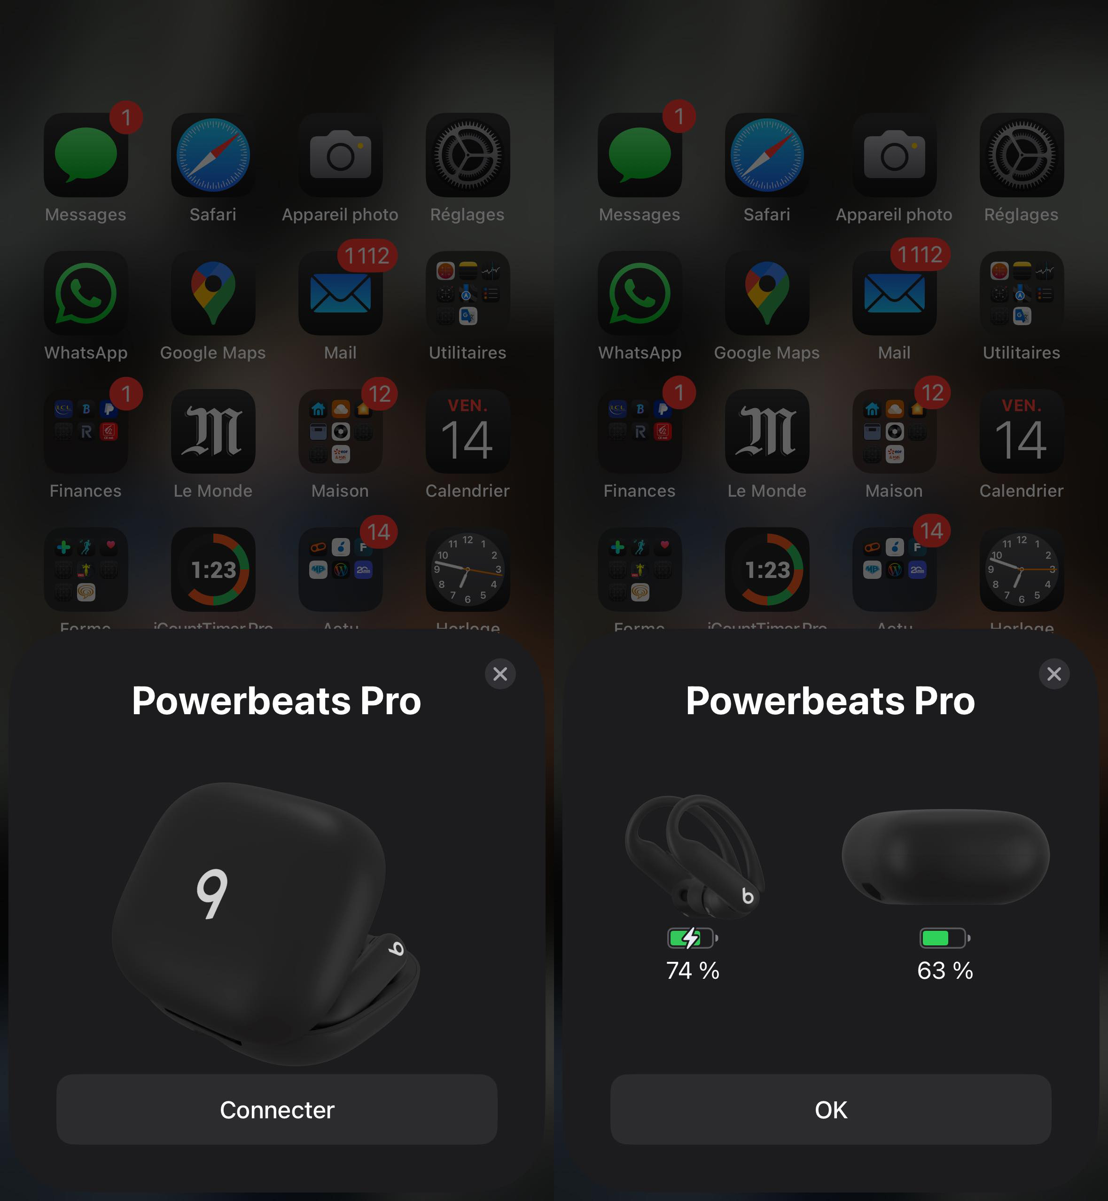This screenshot has width=1108, height=1201.
Task: Close the left Powerbeats Pro popup
Action: [x=501, y=673]
